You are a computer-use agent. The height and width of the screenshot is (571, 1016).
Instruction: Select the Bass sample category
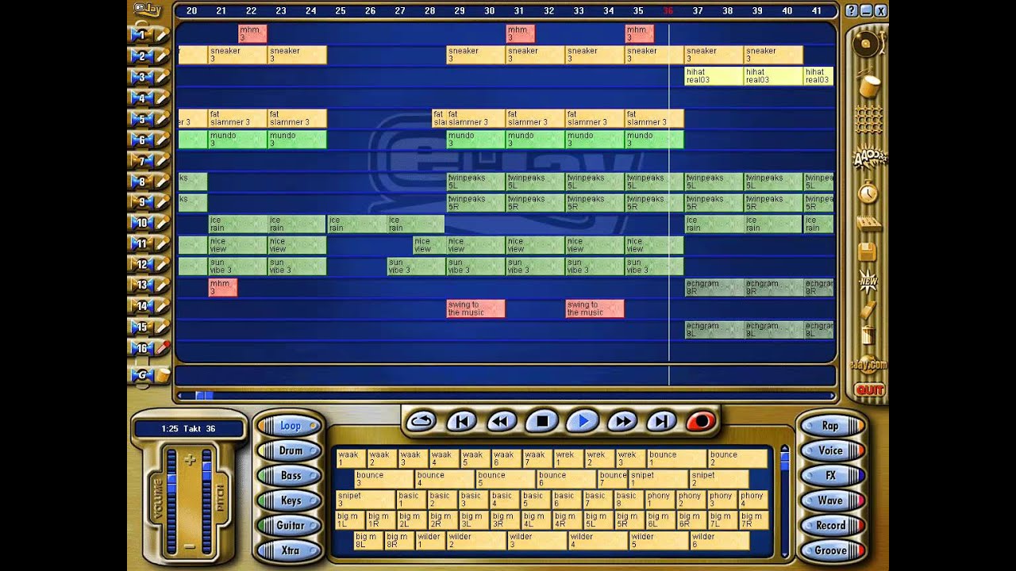tap(289, 476)
